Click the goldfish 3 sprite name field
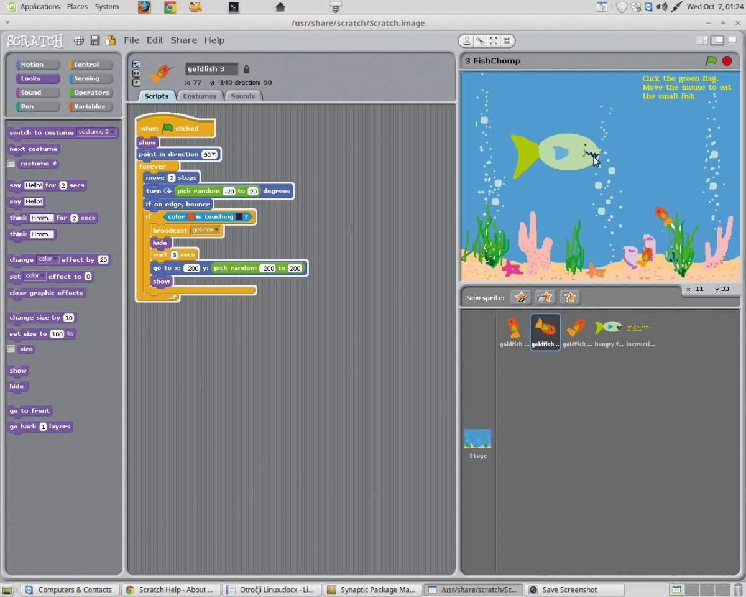This screenshot has height=597, width=746. [211, 69]
